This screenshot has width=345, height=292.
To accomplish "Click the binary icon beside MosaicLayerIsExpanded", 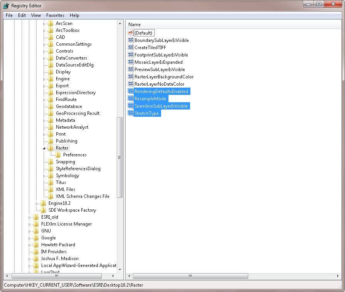I will (130, 62).
